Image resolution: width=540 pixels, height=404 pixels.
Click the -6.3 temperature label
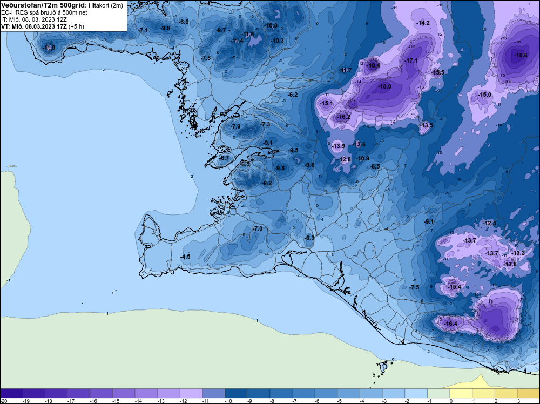click(x=309, y=238)
